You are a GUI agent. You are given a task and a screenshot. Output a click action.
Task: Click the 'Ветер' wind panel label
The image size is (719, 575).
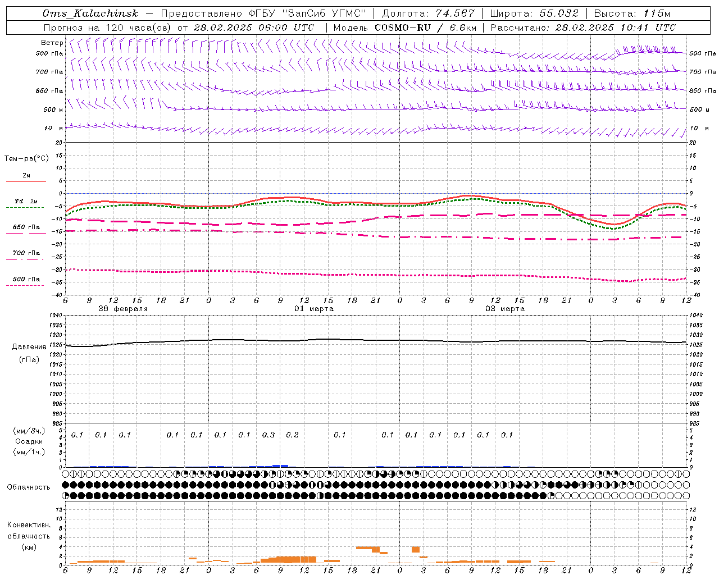point(52,43)
